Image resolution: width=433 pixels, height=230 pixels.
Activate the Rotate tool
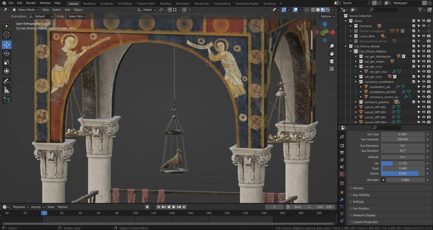[7, 53]
